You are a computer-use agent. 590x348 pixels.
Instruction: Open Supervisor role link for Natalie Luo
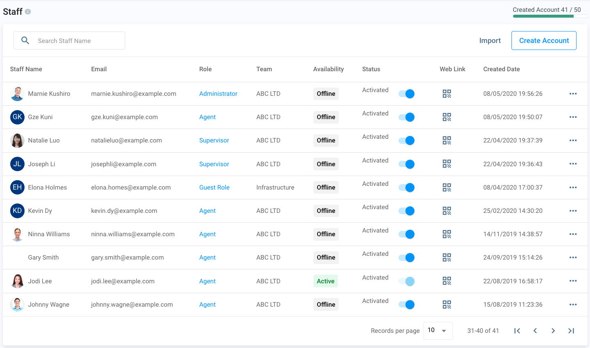coord(214,140)
